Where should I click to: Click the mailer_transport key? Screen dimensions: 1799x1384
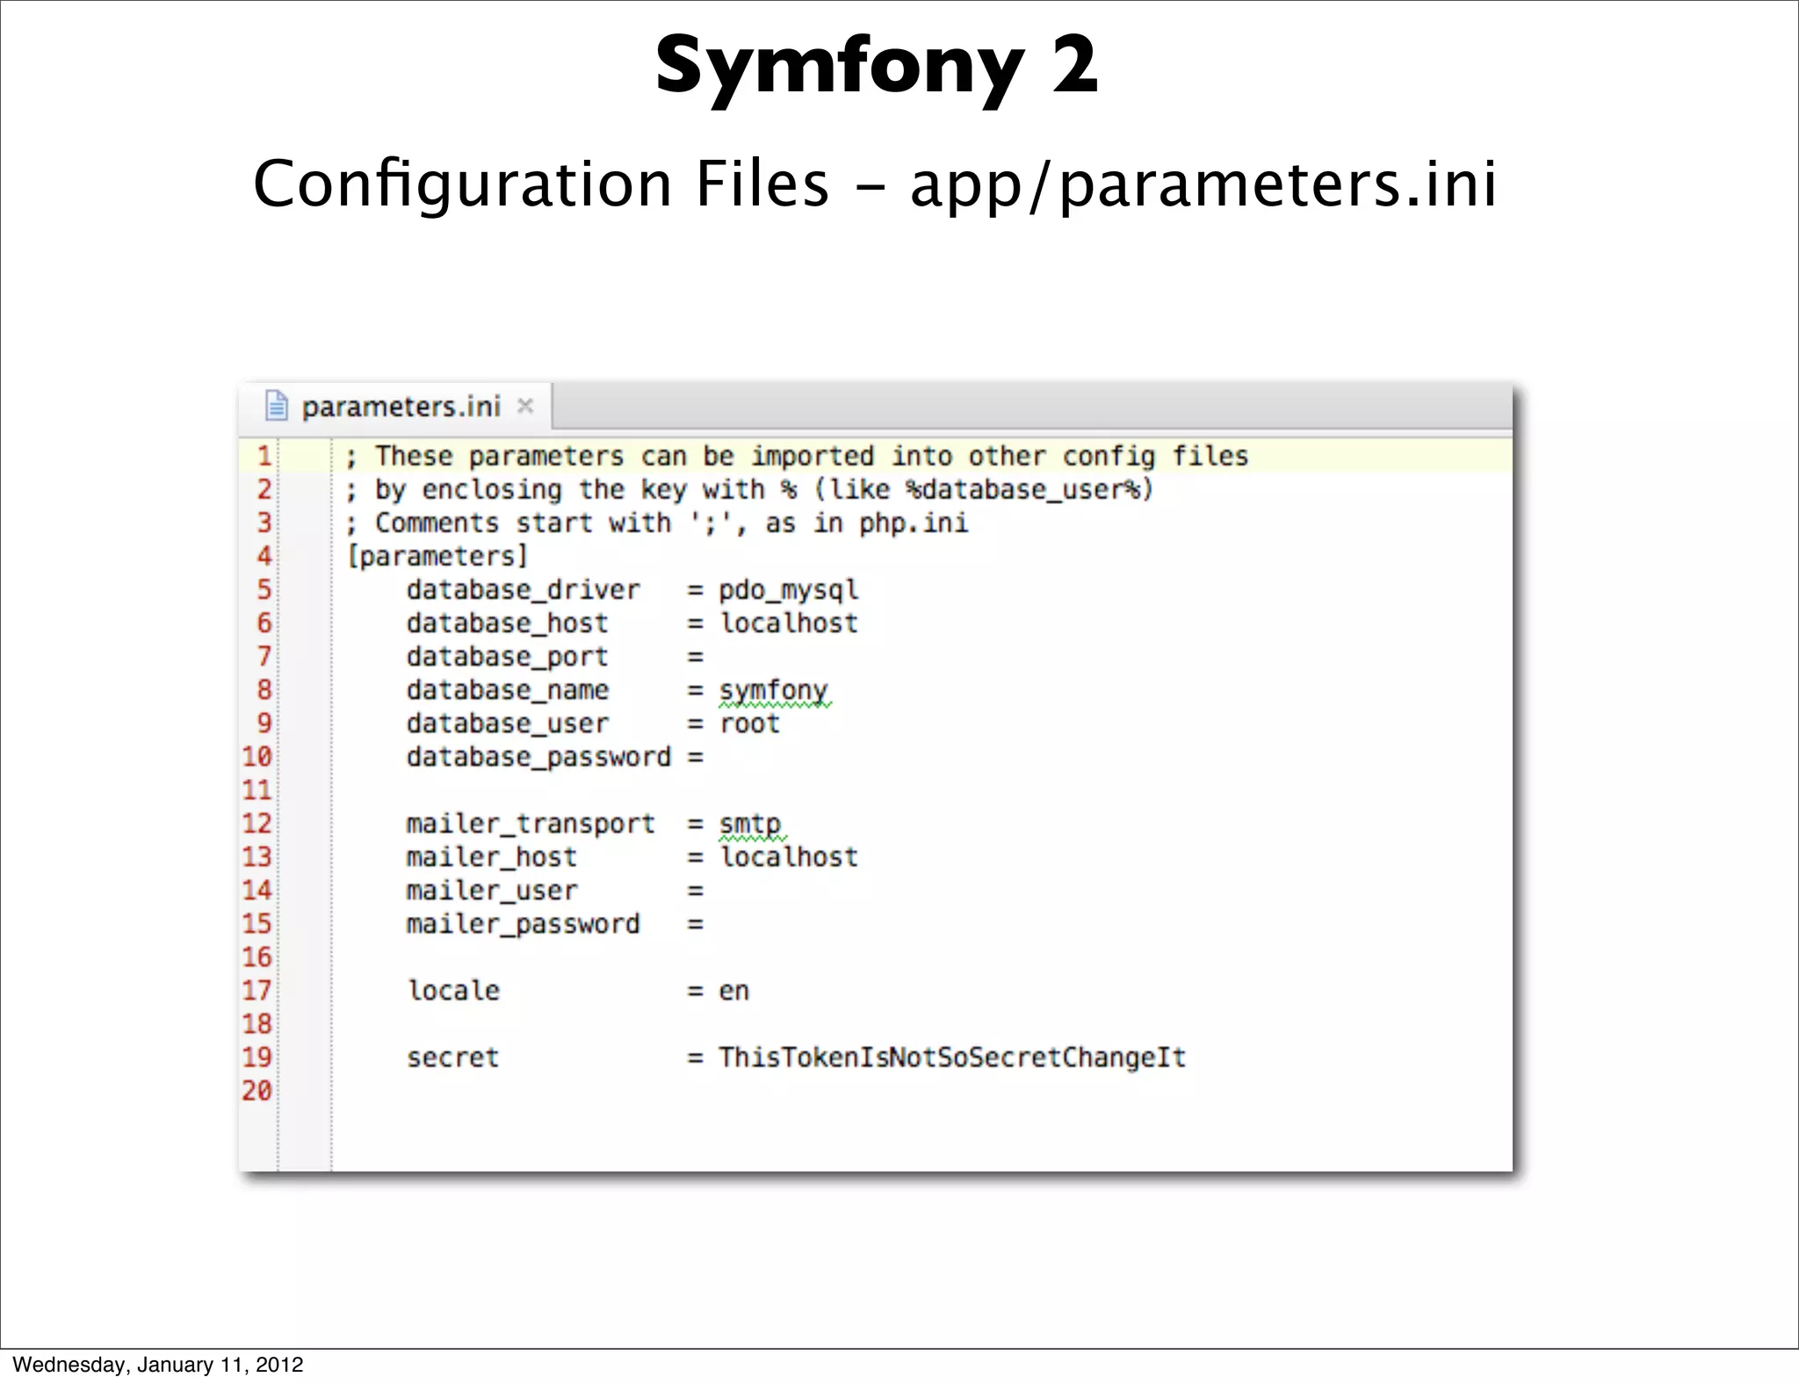tap(531, 824)
